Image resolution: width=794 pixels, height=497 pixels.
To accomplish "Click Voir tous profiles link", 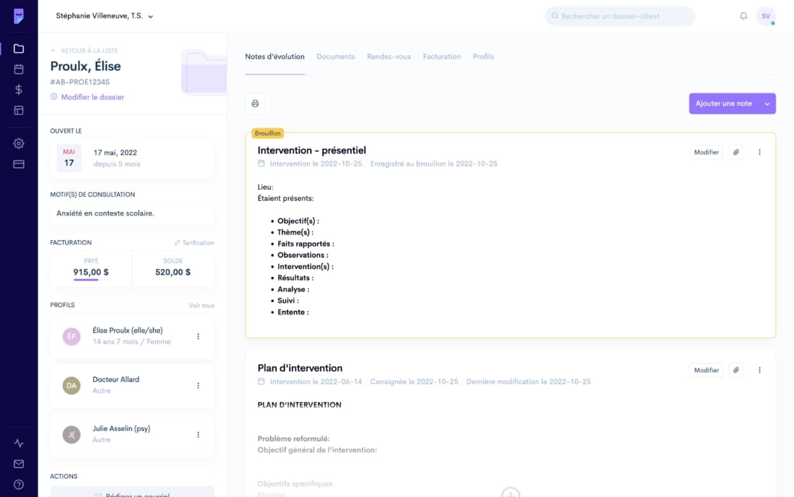I will click(x=201, y=306).
